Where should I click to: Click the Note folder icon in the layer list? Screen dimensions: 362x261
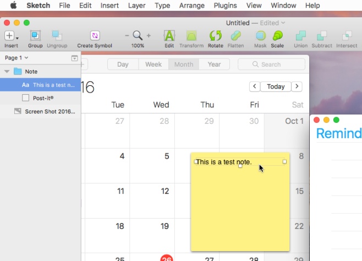pyautogui.click(x=18, y=72)
